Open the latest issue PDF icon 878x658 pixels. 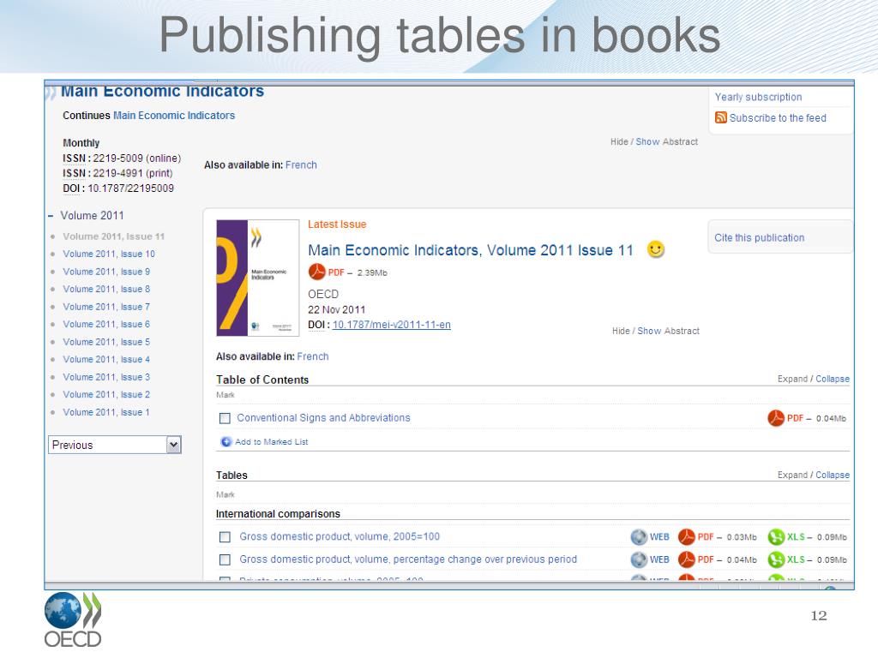tap(317, 272)
